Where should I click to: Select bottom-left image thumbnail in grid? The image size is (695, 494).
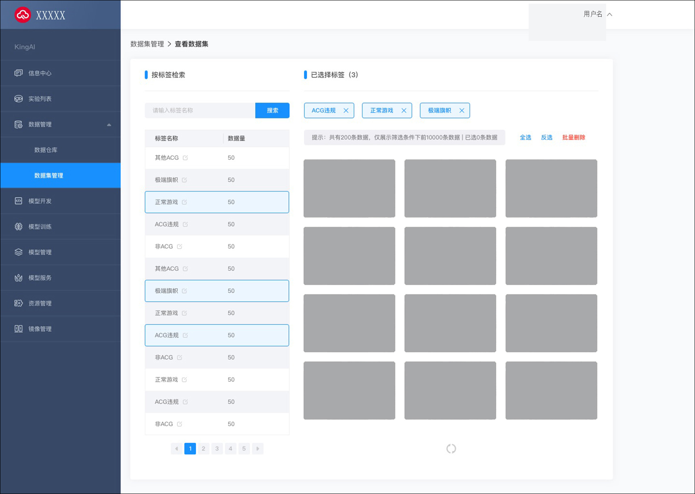[x=349, y=390]
